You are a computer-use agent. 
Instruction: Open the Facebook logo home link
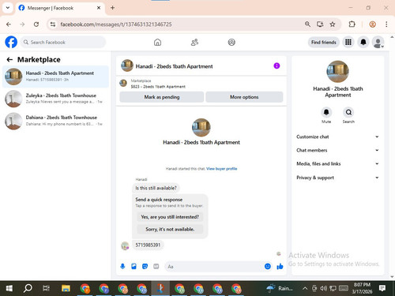coord(11,42)
